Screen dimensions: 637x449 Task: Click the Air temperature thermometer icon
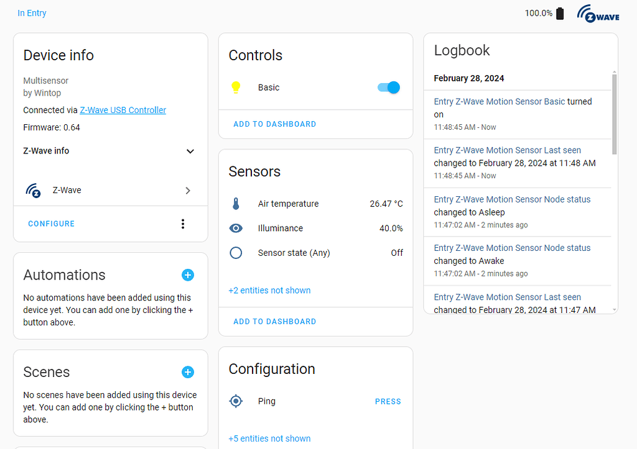click(236, 203)
